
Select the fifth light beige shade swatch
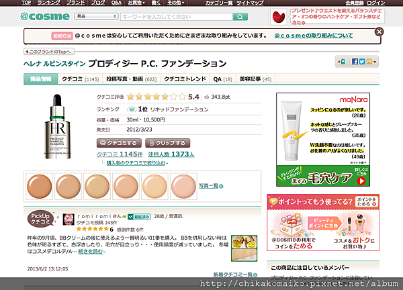click(154, 187)
